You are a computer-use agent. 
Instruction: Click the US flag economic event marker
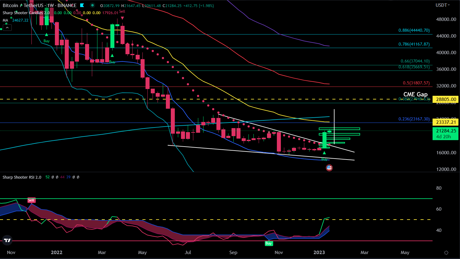pos(329,168)
